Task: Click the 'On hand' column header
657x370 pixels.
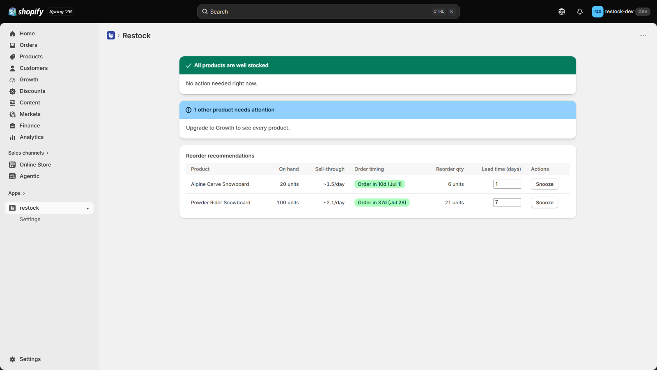Action: coord(289,169)
